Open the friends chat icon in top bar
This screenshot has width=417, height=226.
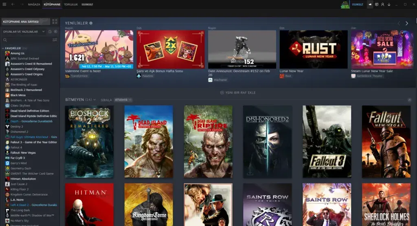coord(377,4)
